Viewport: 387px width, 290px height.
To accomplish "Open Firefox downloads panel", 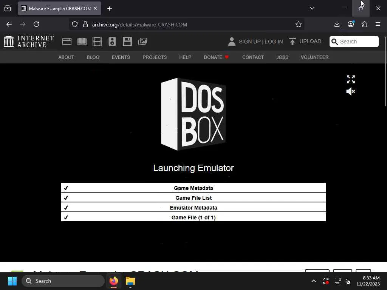I will (x=337, y=24).
